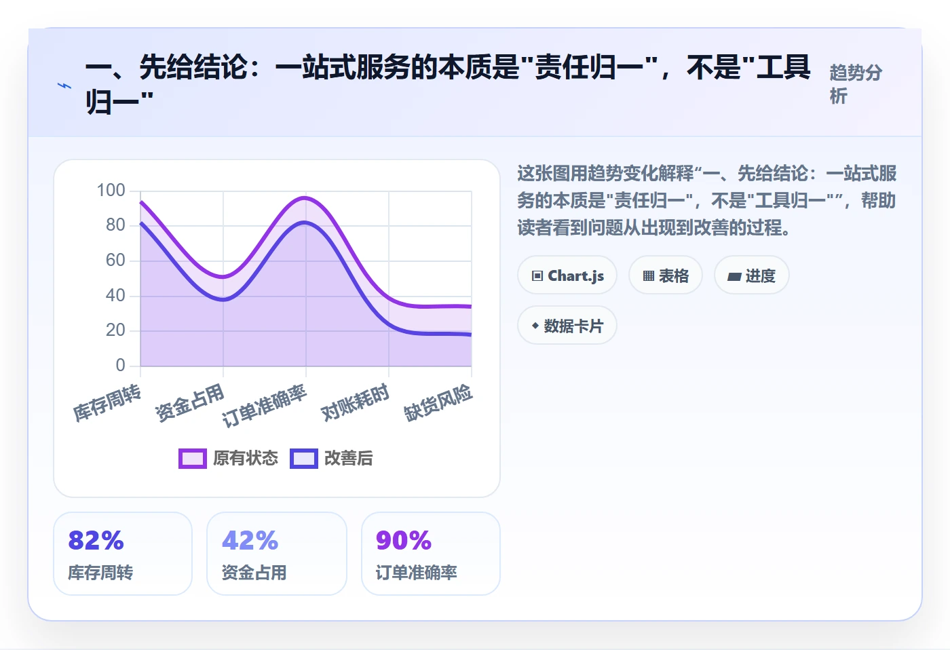
Task: Click the square icon in Chart.js tag
Action: pyautogui.click(x=537, y=275)
